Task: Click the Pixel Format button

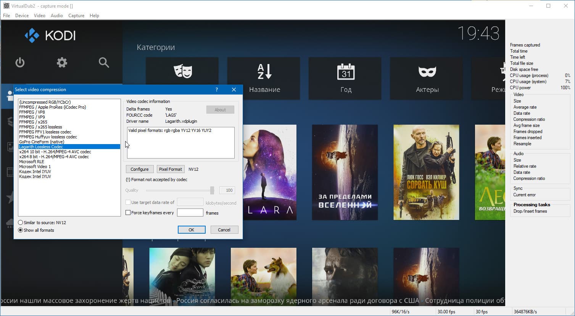Action: (x=171, y=169)
